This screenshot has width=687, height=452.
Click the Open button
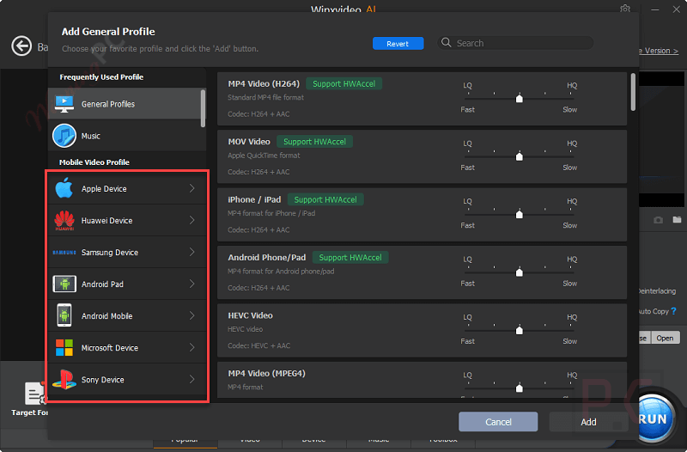[665, 338]
